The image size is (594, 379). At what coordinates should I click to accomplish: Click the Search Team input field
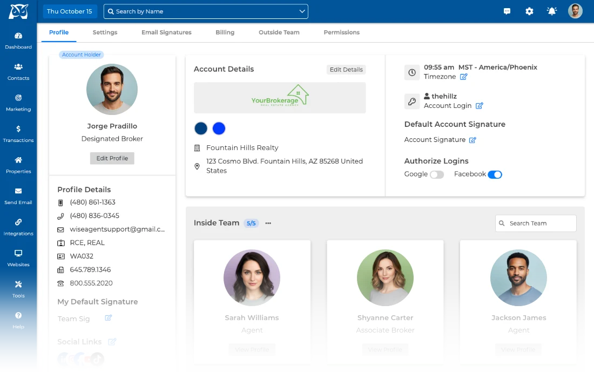click(536, 224)
